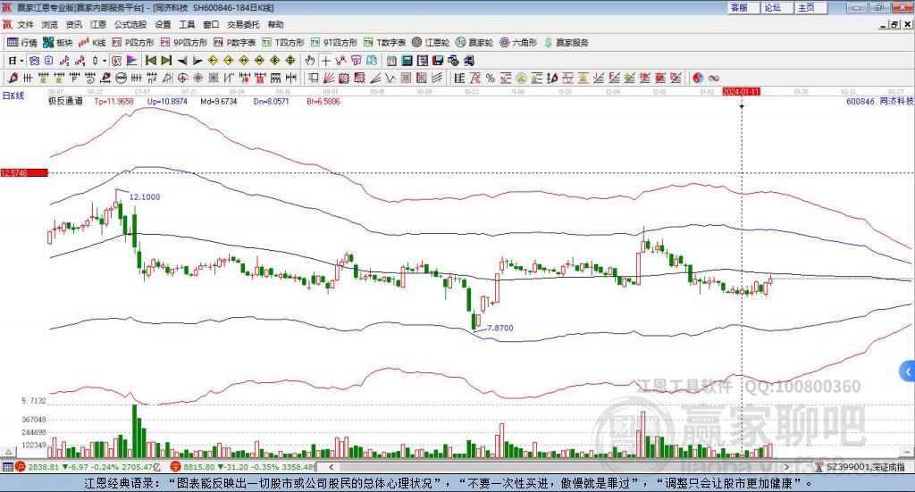
Task: Select the red crosshair circle target tool
Action: point(182,78)
